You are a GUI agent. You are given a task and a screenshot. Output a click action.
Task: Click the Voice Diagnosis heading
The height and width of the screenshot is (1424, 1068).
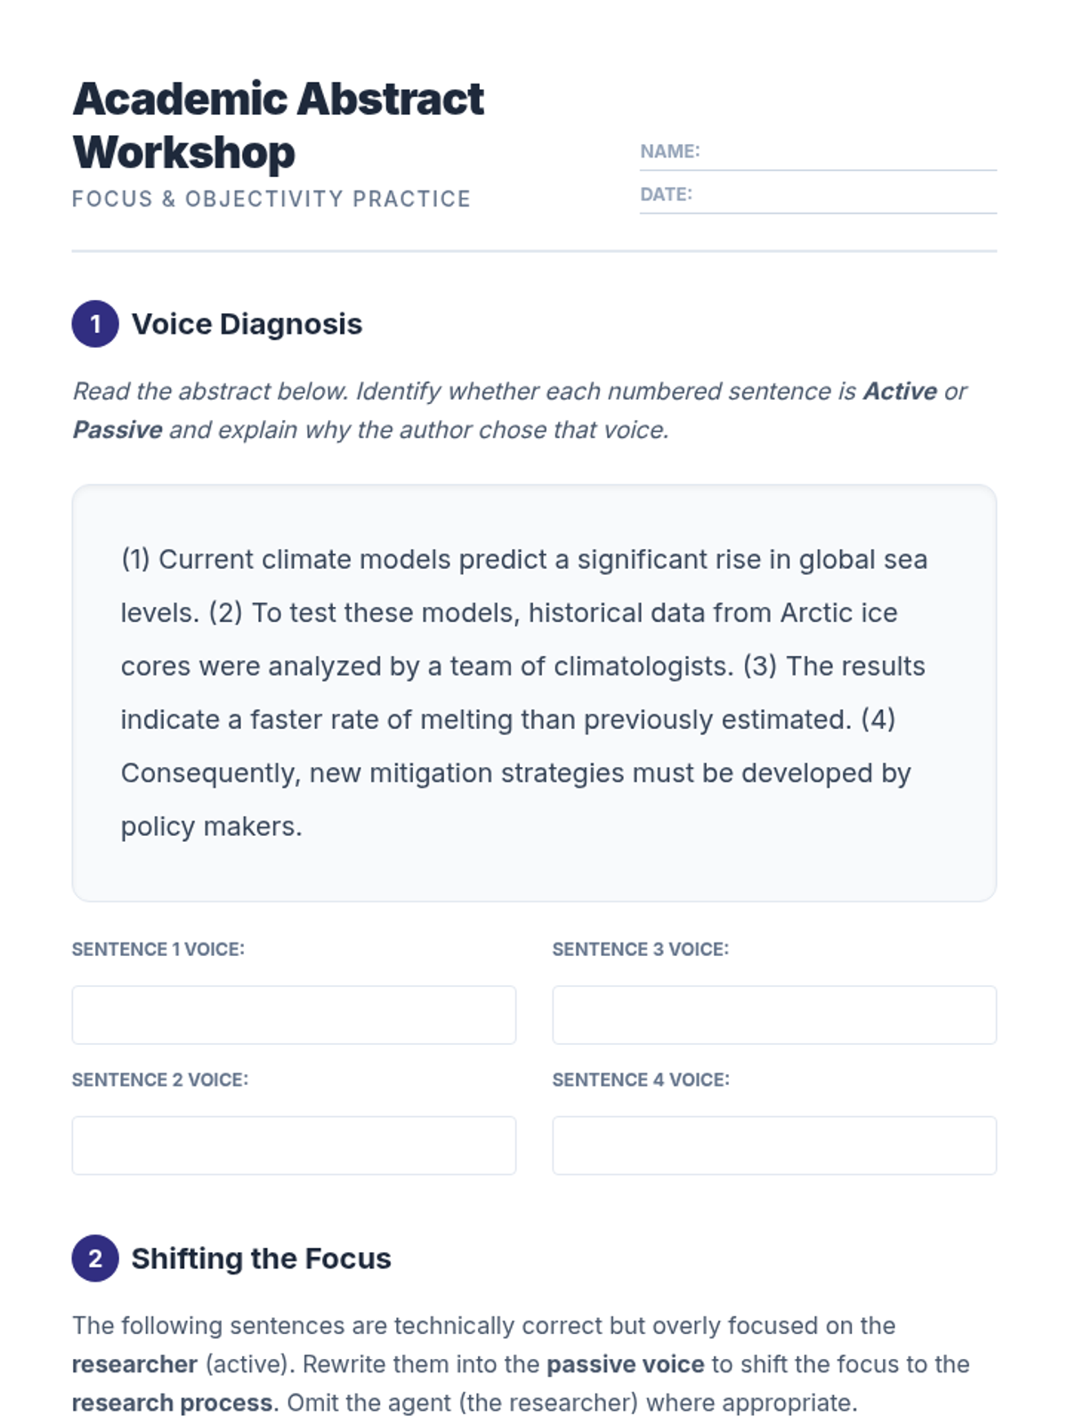click(247, 324)
